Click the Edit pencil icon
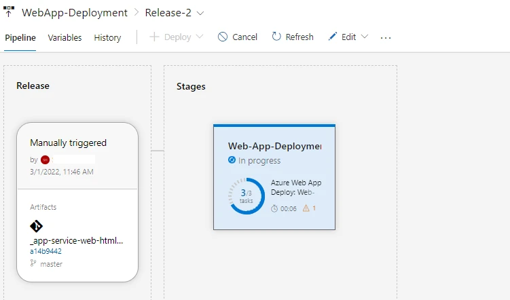Viewport: 510px width, 300px height. pos(333,37)
